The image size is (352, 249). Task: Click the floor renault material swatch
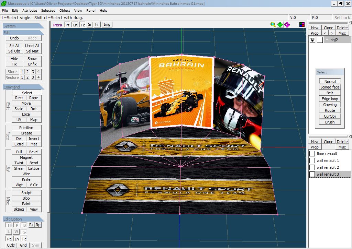point(312,154)
